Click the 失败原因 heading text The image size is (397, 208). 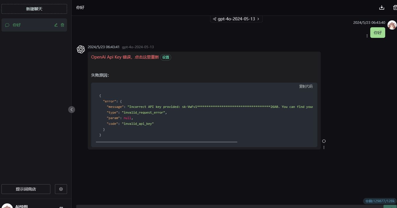(x=100, y=75)
